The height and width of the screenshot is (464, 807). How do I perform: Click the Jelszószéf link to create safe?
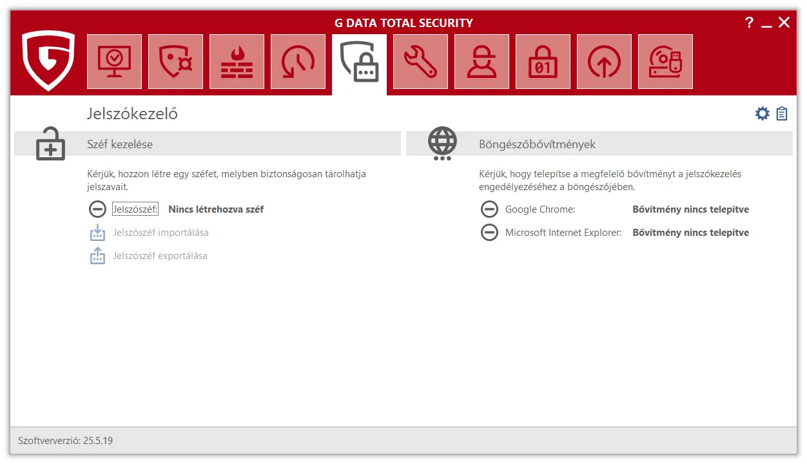pyautogui.click(x=135, y=209)
